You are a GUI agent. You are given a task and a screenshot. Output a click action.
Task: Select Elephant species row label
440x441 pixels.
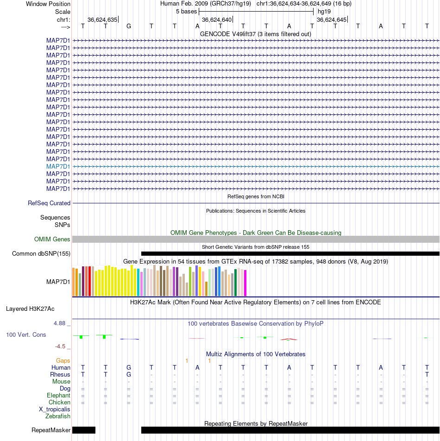tap(58, 396)
